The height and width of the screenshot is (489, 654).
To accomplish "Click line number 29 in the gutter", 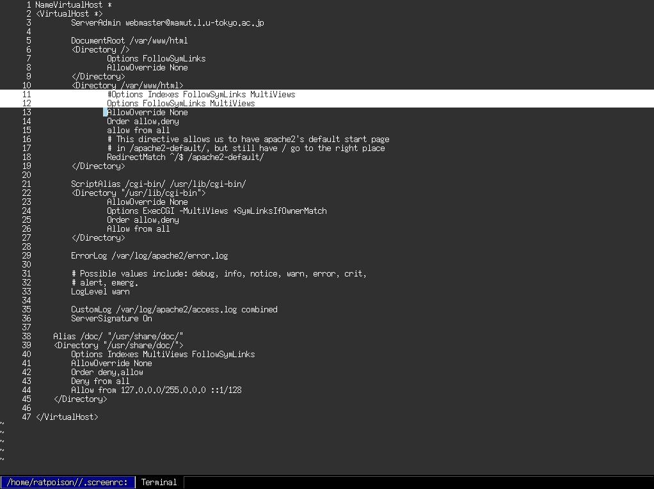I will point(26,255).
